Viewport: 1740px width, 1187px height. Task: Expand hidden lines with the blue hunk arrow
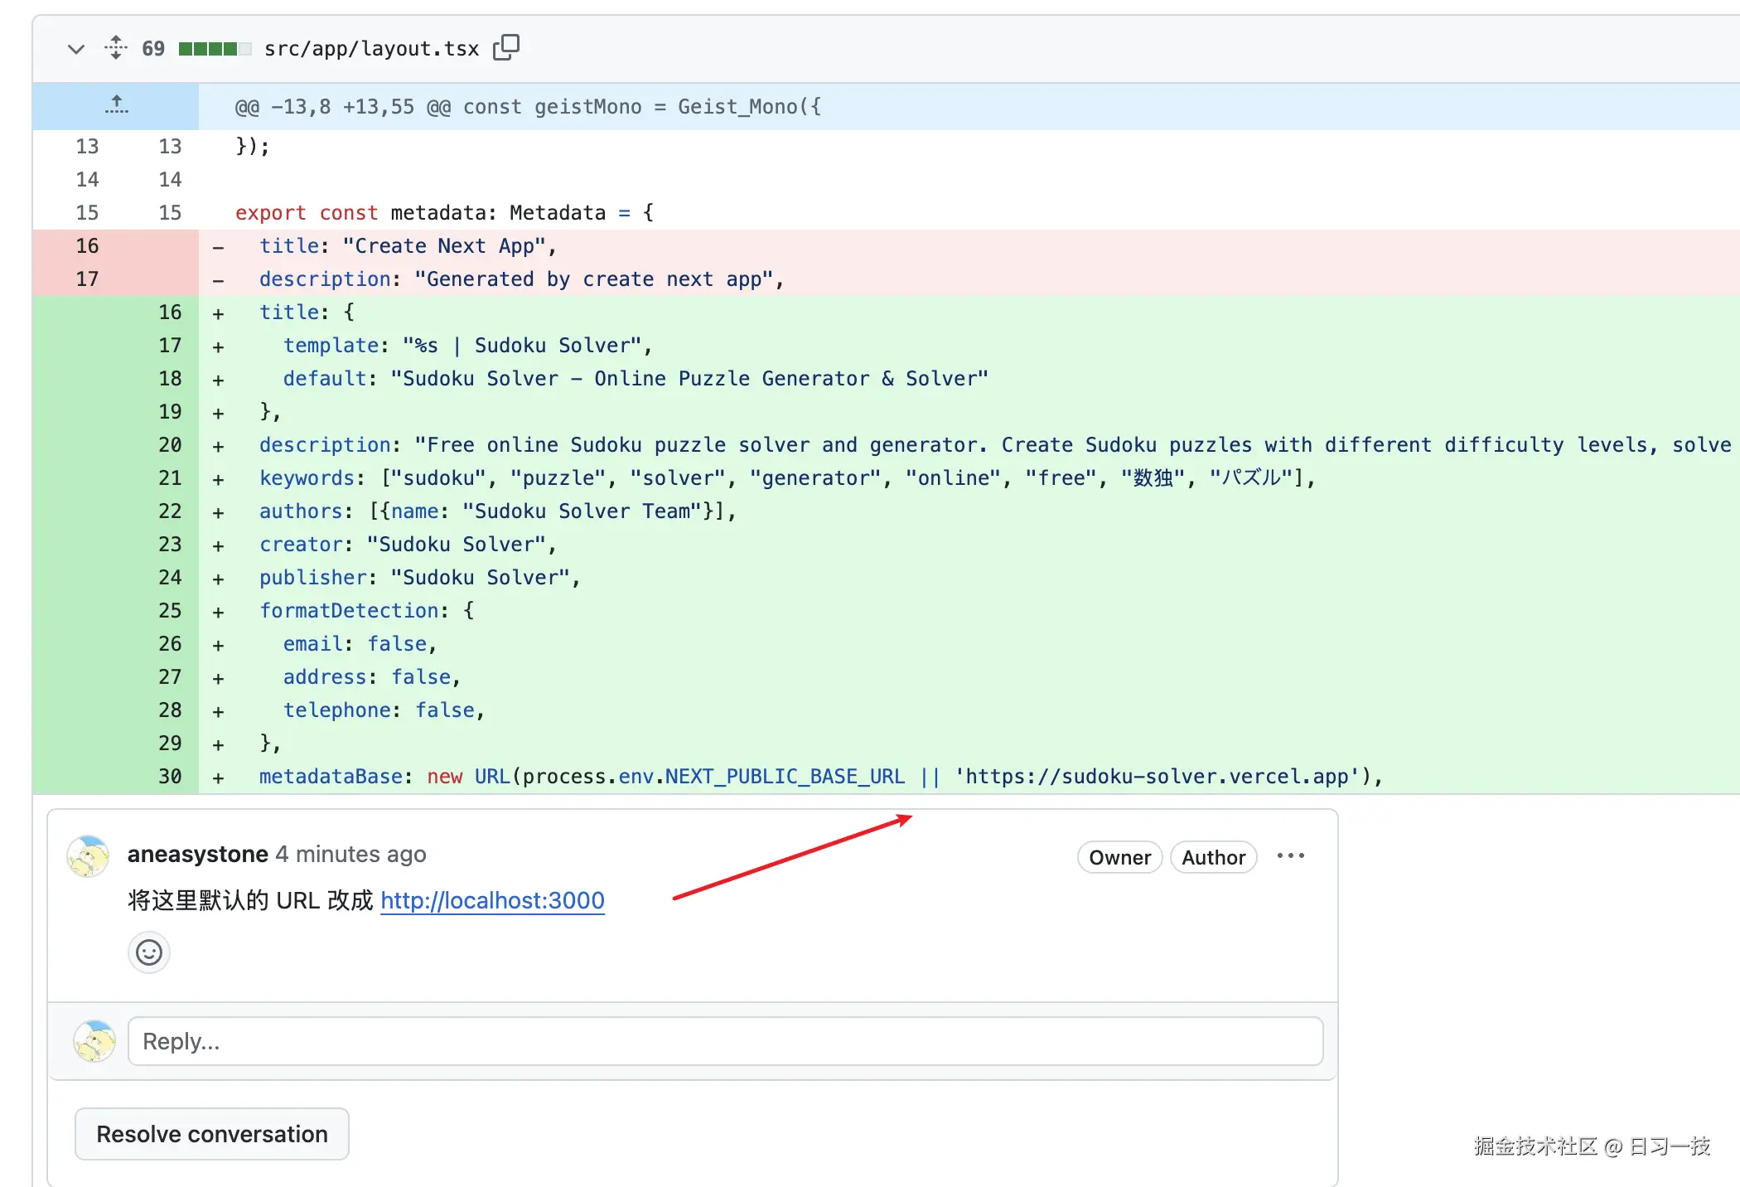(x=116, y=105)
